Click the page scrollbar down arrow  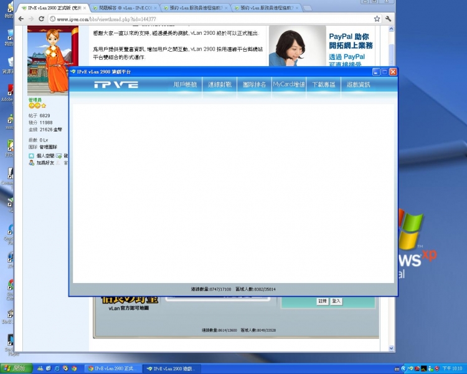coord(391,348)
